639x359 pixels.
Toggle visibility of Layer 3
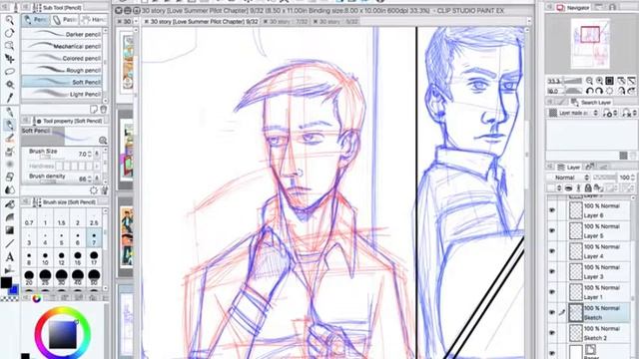tap(552, 271)
